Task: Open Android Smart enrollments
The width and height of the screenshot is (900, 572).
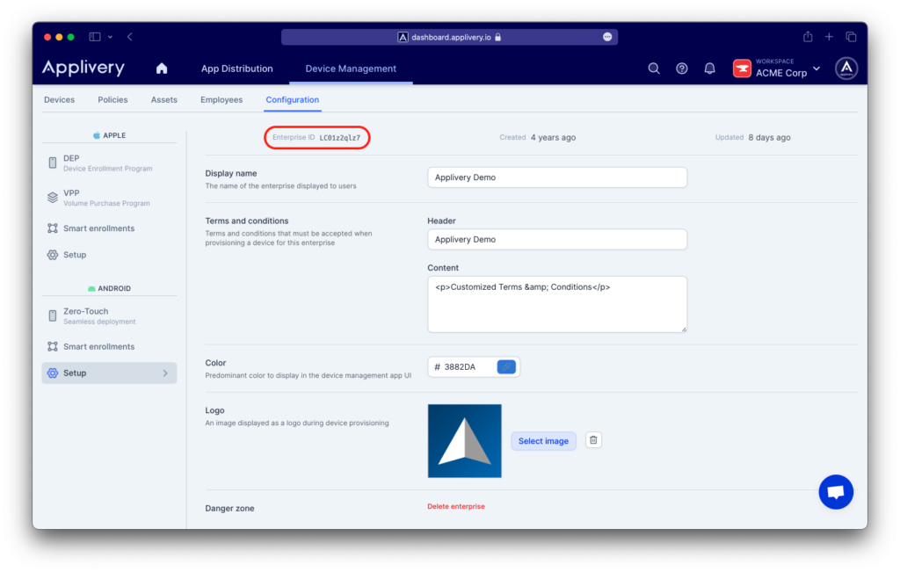Action: click(x=109, y=346)
